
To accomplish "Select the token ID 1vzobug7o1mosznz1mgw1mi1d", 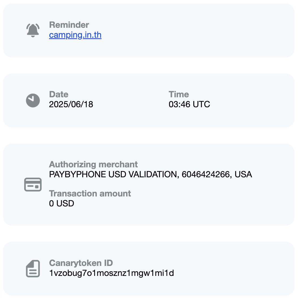I will (111, 273).
